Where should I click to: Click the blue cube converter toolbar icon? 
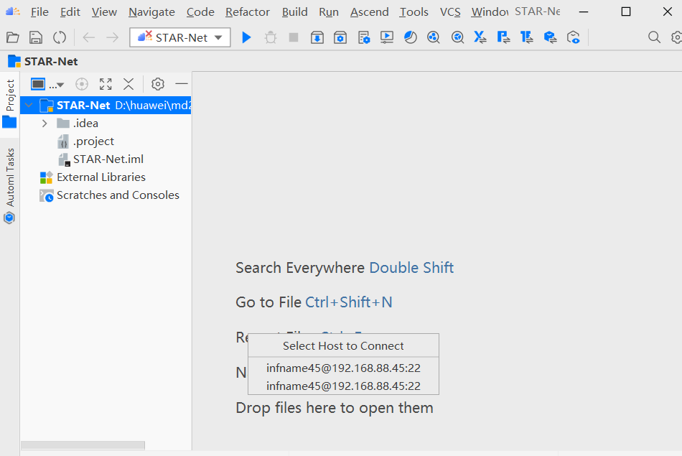(x=550, y=37)
